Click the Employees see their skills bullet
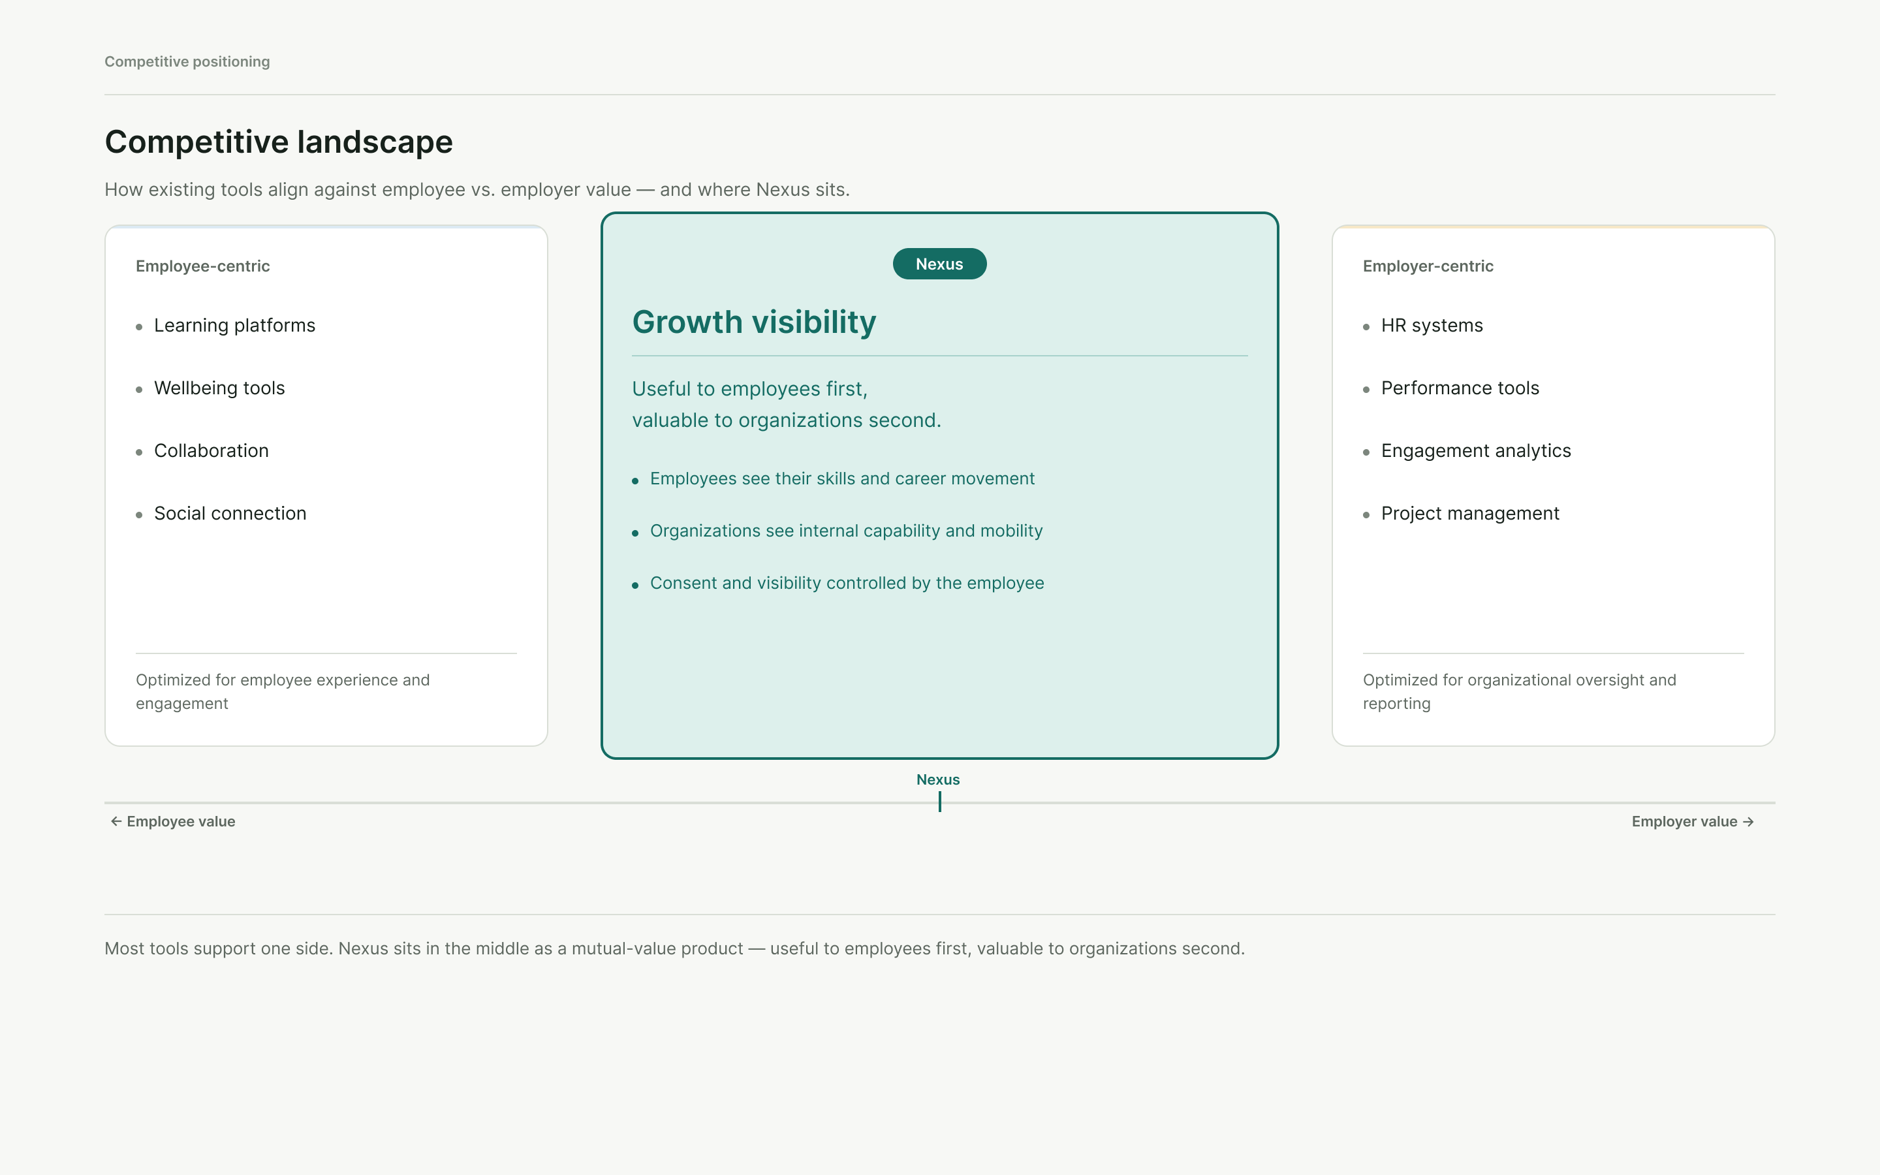Screen dimensions: 1880x1175 click(x=833, y=478)
